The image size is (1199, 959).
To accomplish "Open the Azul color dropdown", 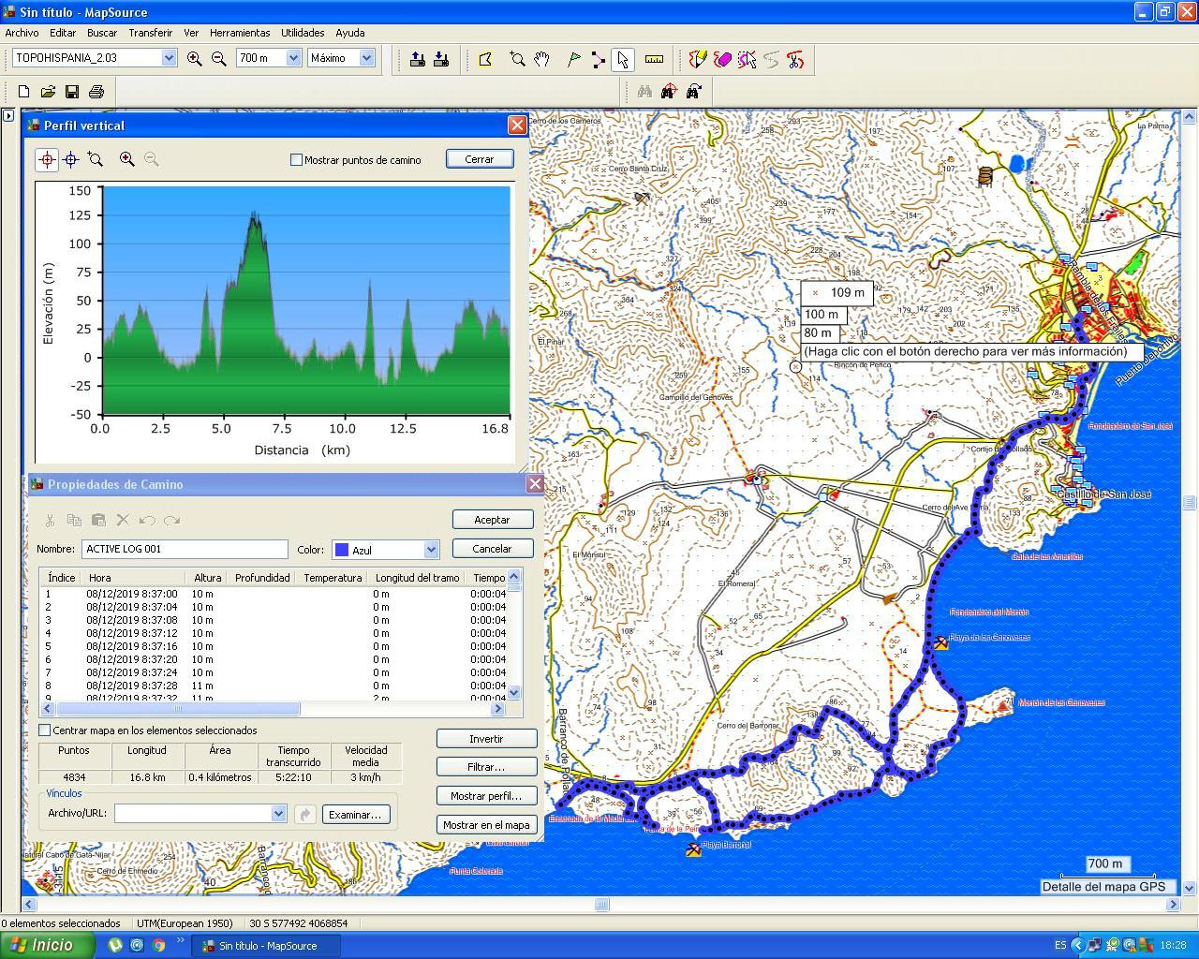I will pyautogui.click(x=431, y=550).
